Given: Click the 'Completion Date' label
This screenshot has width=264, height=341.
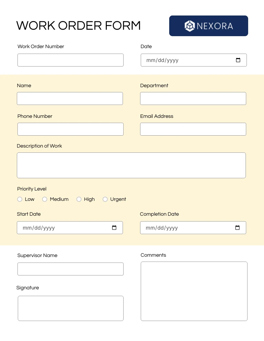Looking at the screenshot, I should tap(159, 214).
